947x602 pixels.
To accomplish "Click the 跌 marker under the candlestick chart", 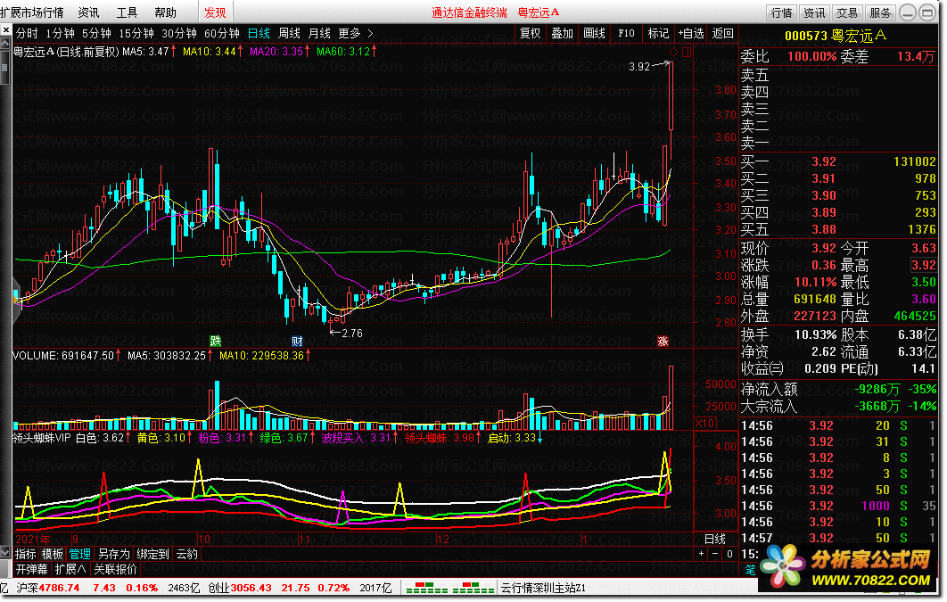I will pyautogui.click(x=216, y=342).
